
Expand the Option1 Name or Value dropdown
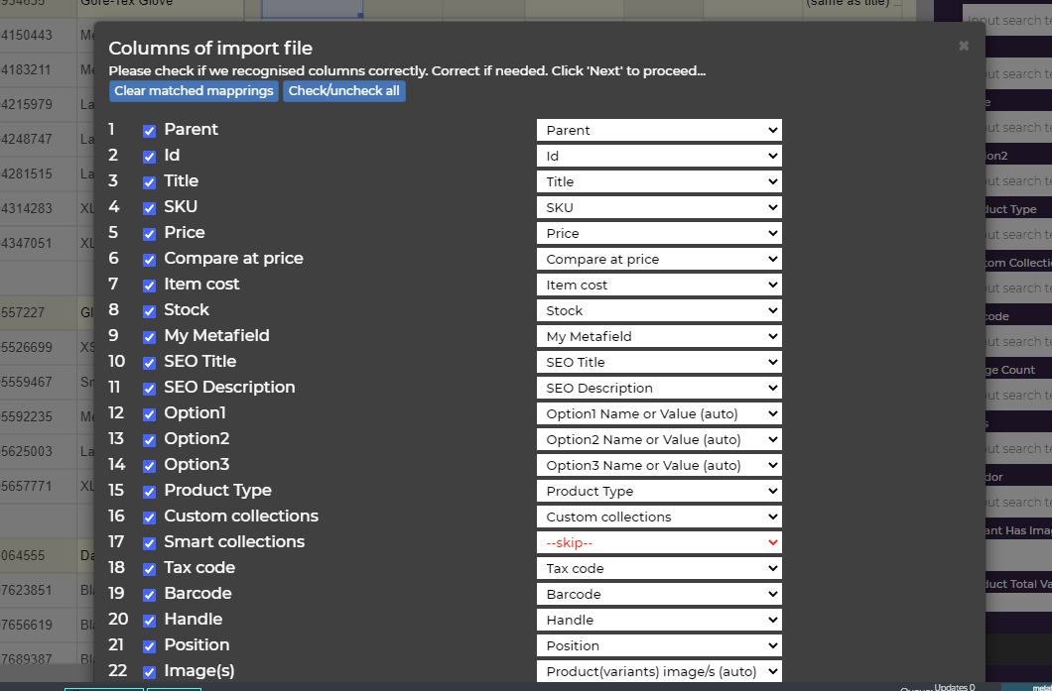[x=659, y=414]
